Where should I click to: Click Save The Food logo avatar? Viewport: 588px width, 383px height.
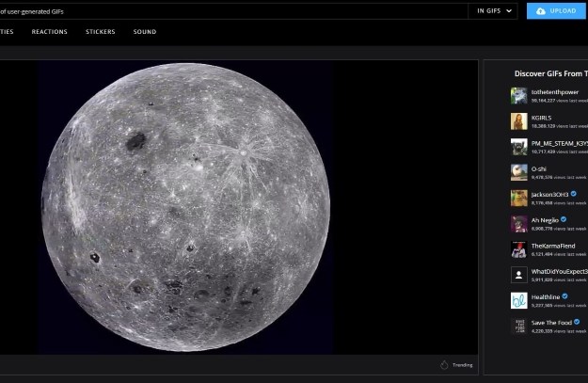tap(518, 326)
